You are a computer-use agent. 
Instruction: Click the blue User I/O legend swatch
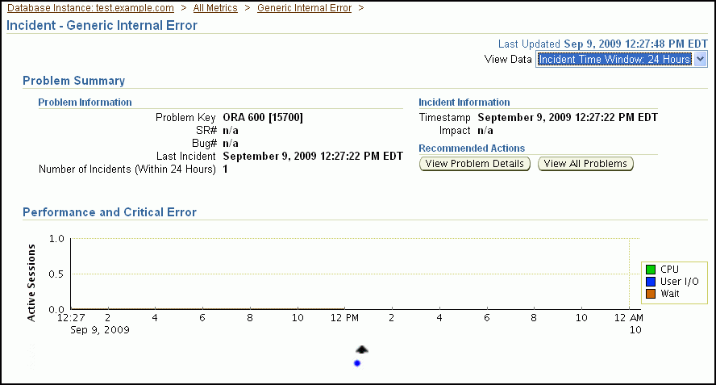pos(650,281)
